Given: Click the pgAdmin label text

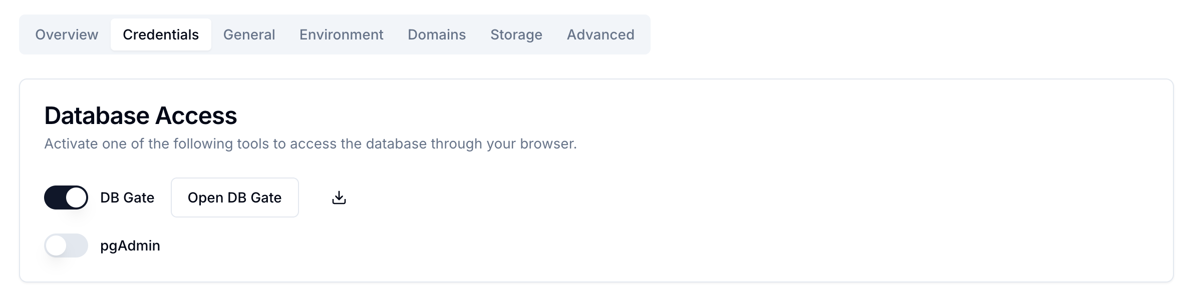Looking at the screenshot, I should pos(130,245).
